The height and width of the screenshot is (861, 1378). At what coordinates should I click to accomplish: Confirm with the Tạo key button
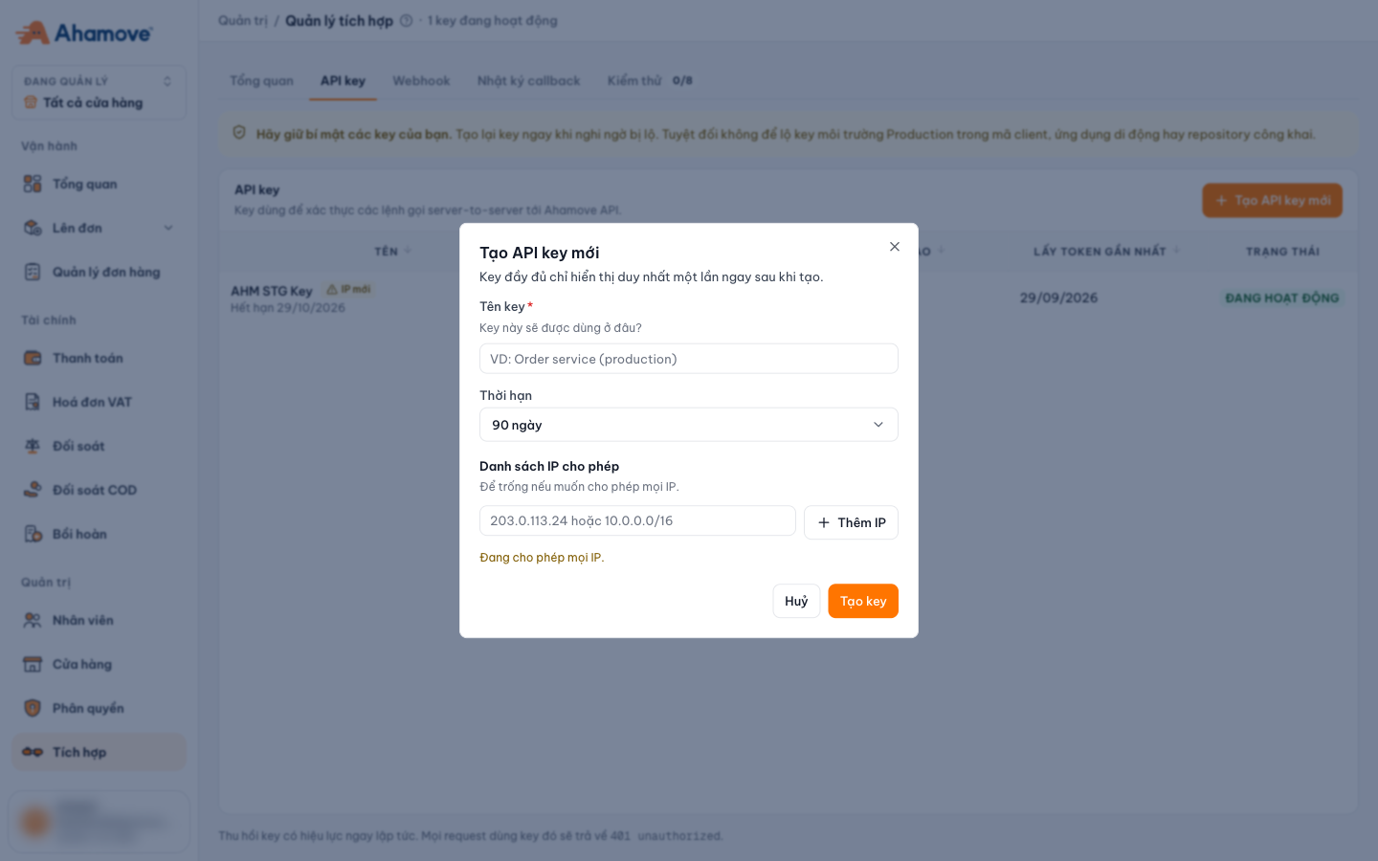(863, 601)
